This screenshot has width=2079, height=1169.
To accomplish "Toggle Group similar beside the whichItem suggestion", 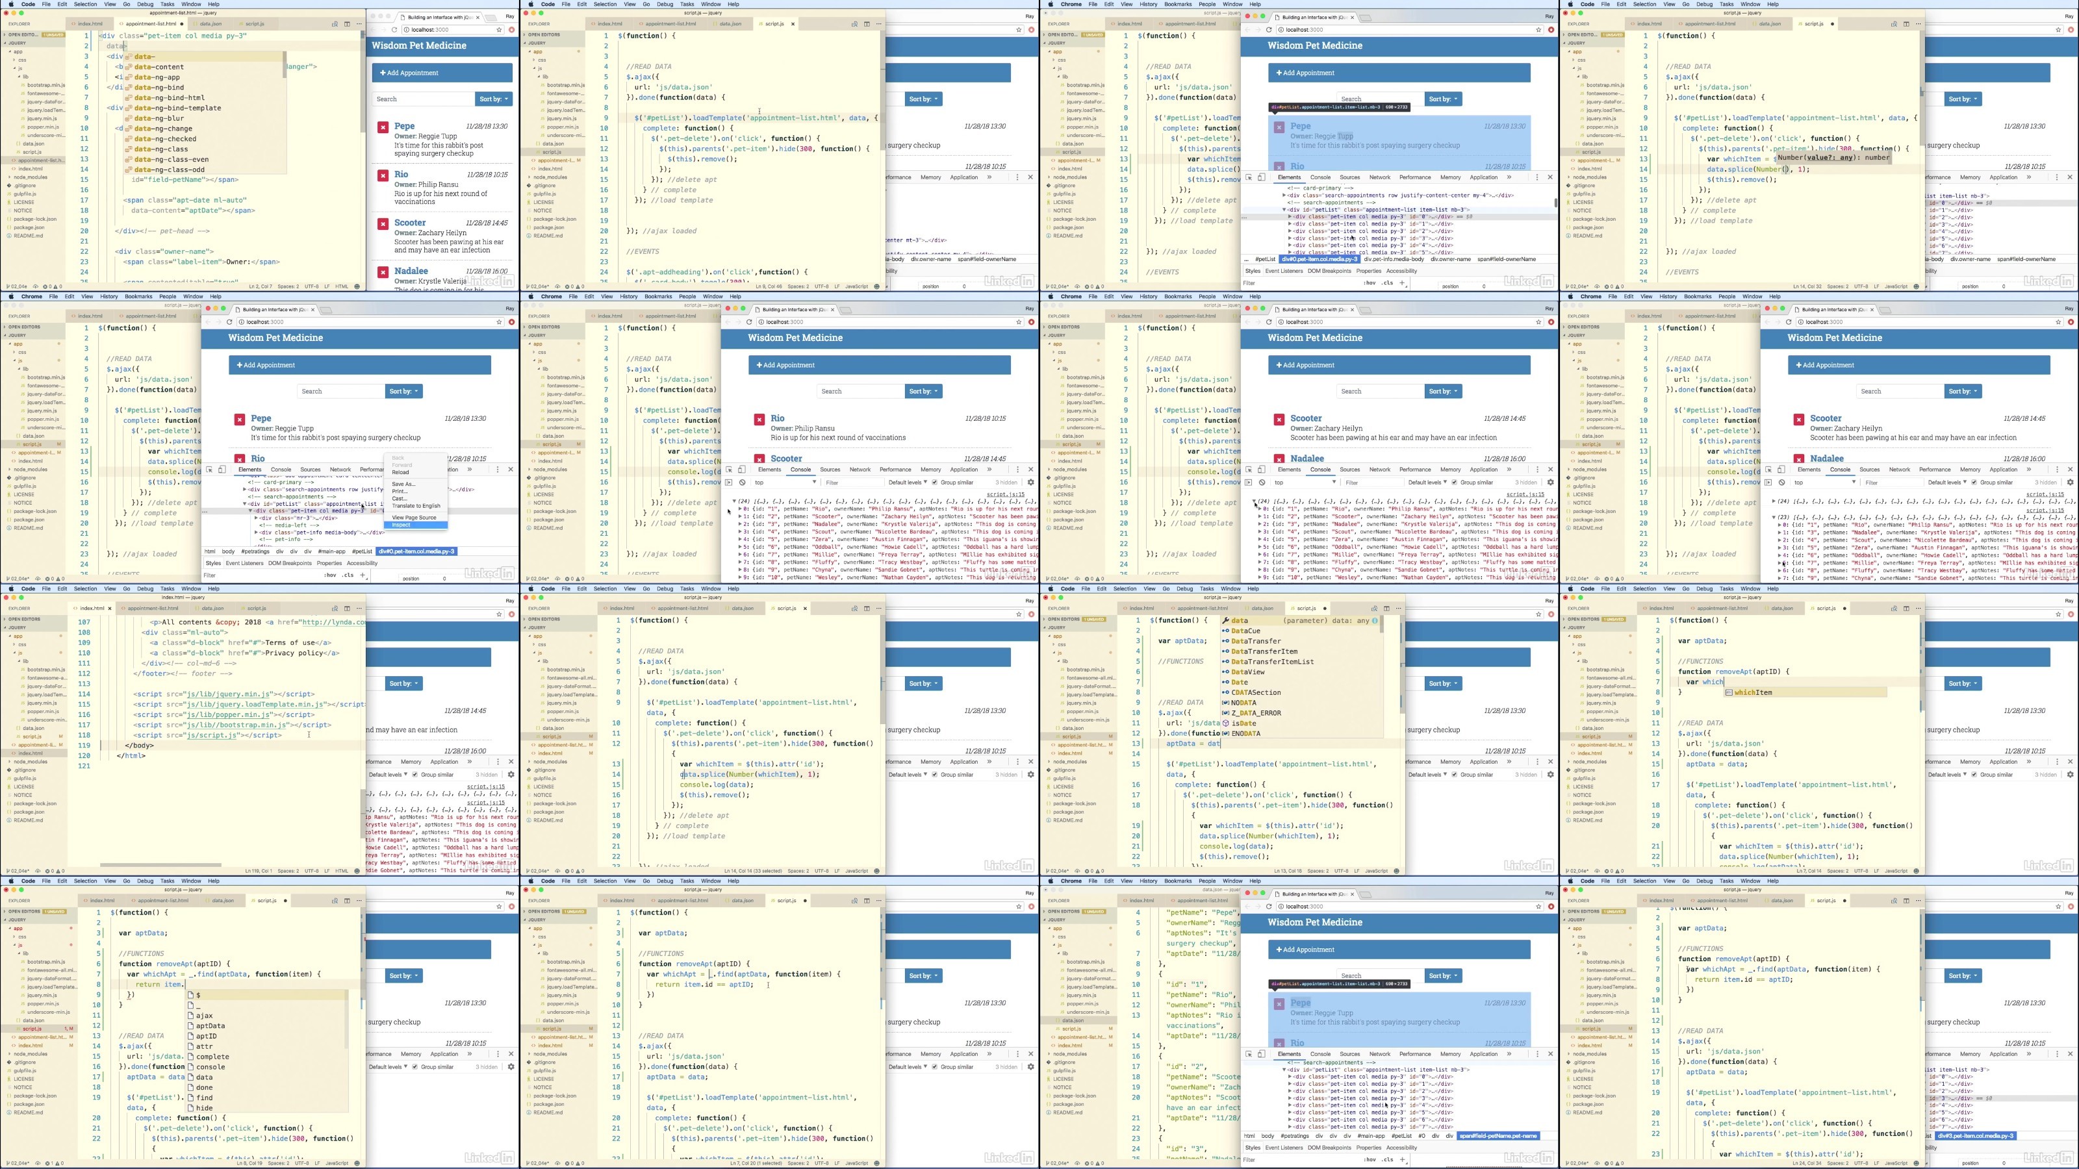I will pyautogui.click(x=1974, y=775).
